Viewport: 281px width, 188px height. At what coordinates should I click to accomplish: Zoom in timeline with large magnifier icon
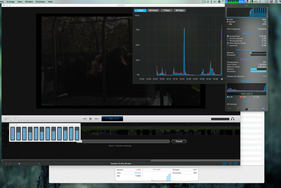point(39,164)
